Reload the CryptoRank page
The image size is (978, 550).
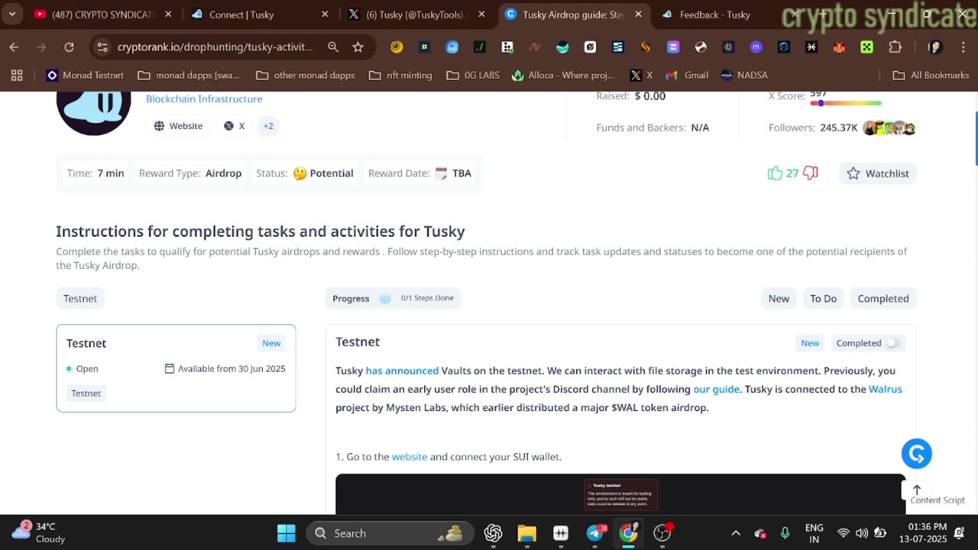point(69,47)
